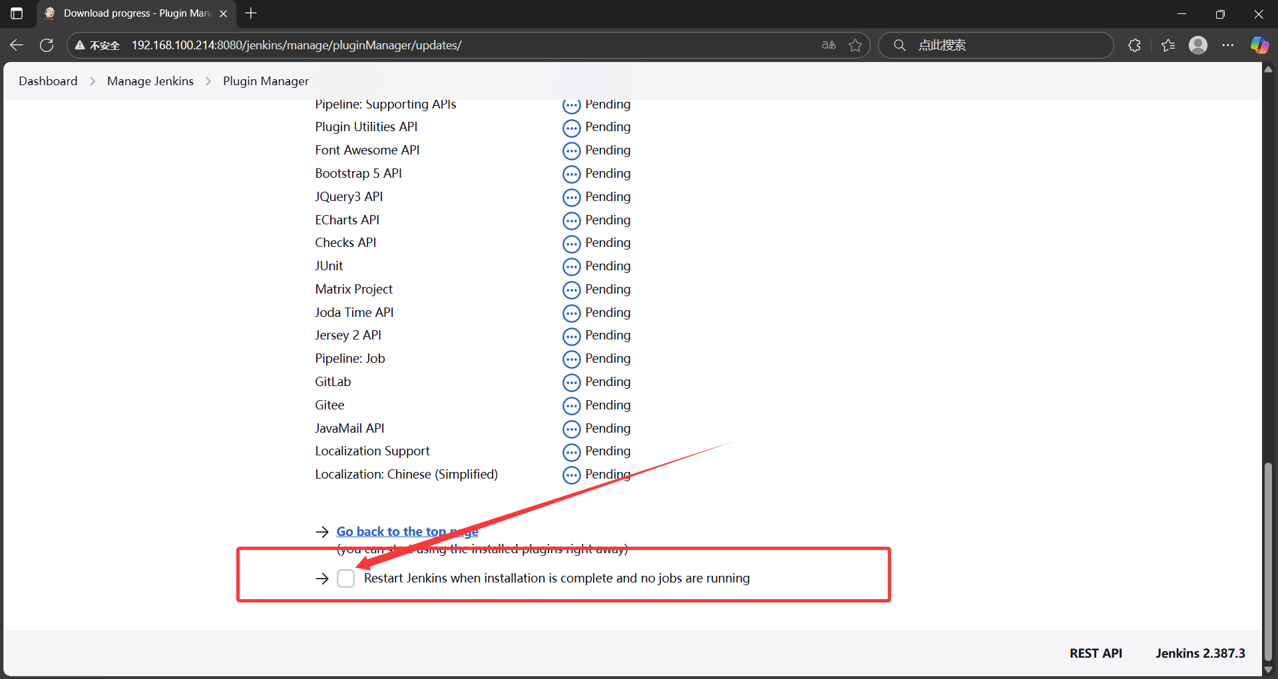Click scrollbar down arrow
Image resolution: width=1278 pixels, height=679 pixels.
pyautogui.click(x=1268, y=669)
